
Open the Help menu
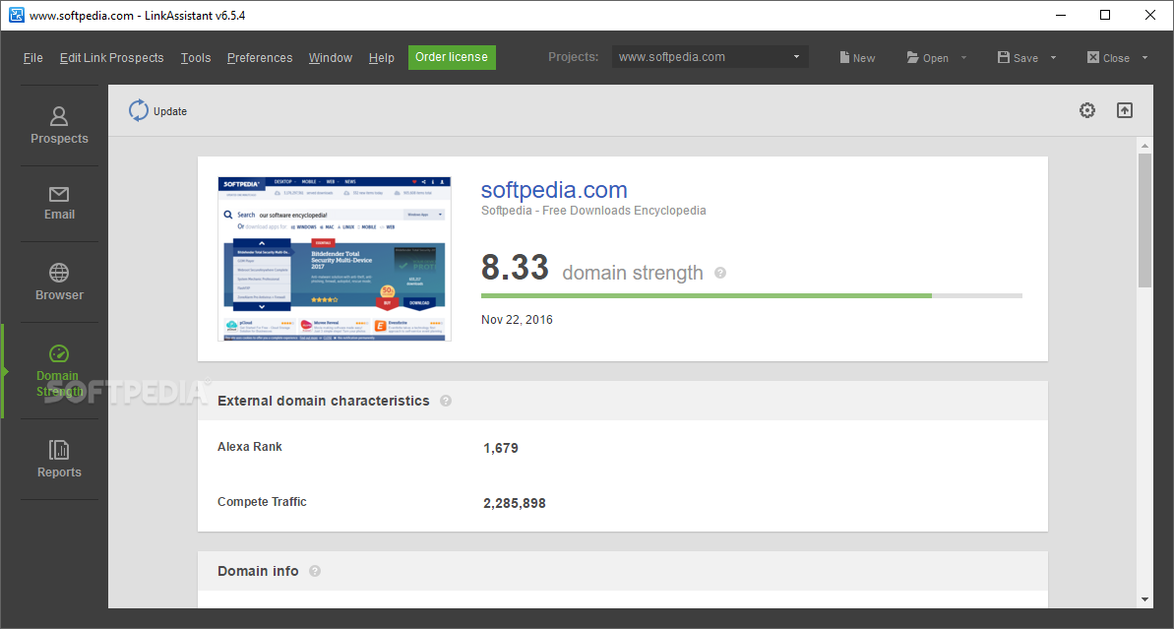point(381,58)
